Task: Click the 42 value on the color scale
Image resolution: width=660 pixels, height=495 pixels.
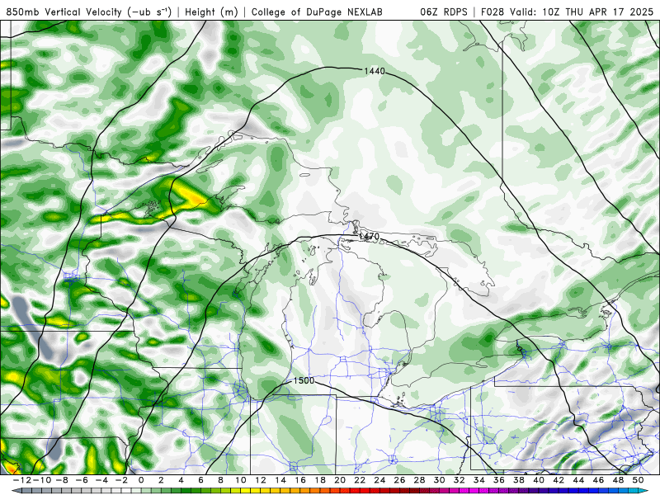Action: coord(559,480)
